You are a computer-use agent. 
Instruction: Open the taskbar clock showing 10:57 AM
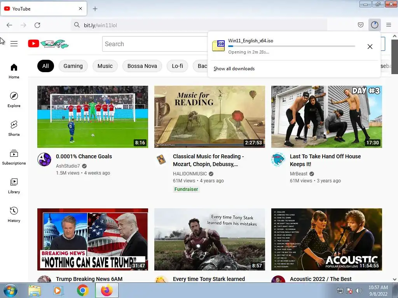tap(378, 291)
